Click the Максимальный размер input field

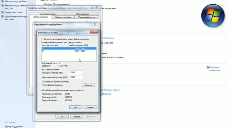76,77
